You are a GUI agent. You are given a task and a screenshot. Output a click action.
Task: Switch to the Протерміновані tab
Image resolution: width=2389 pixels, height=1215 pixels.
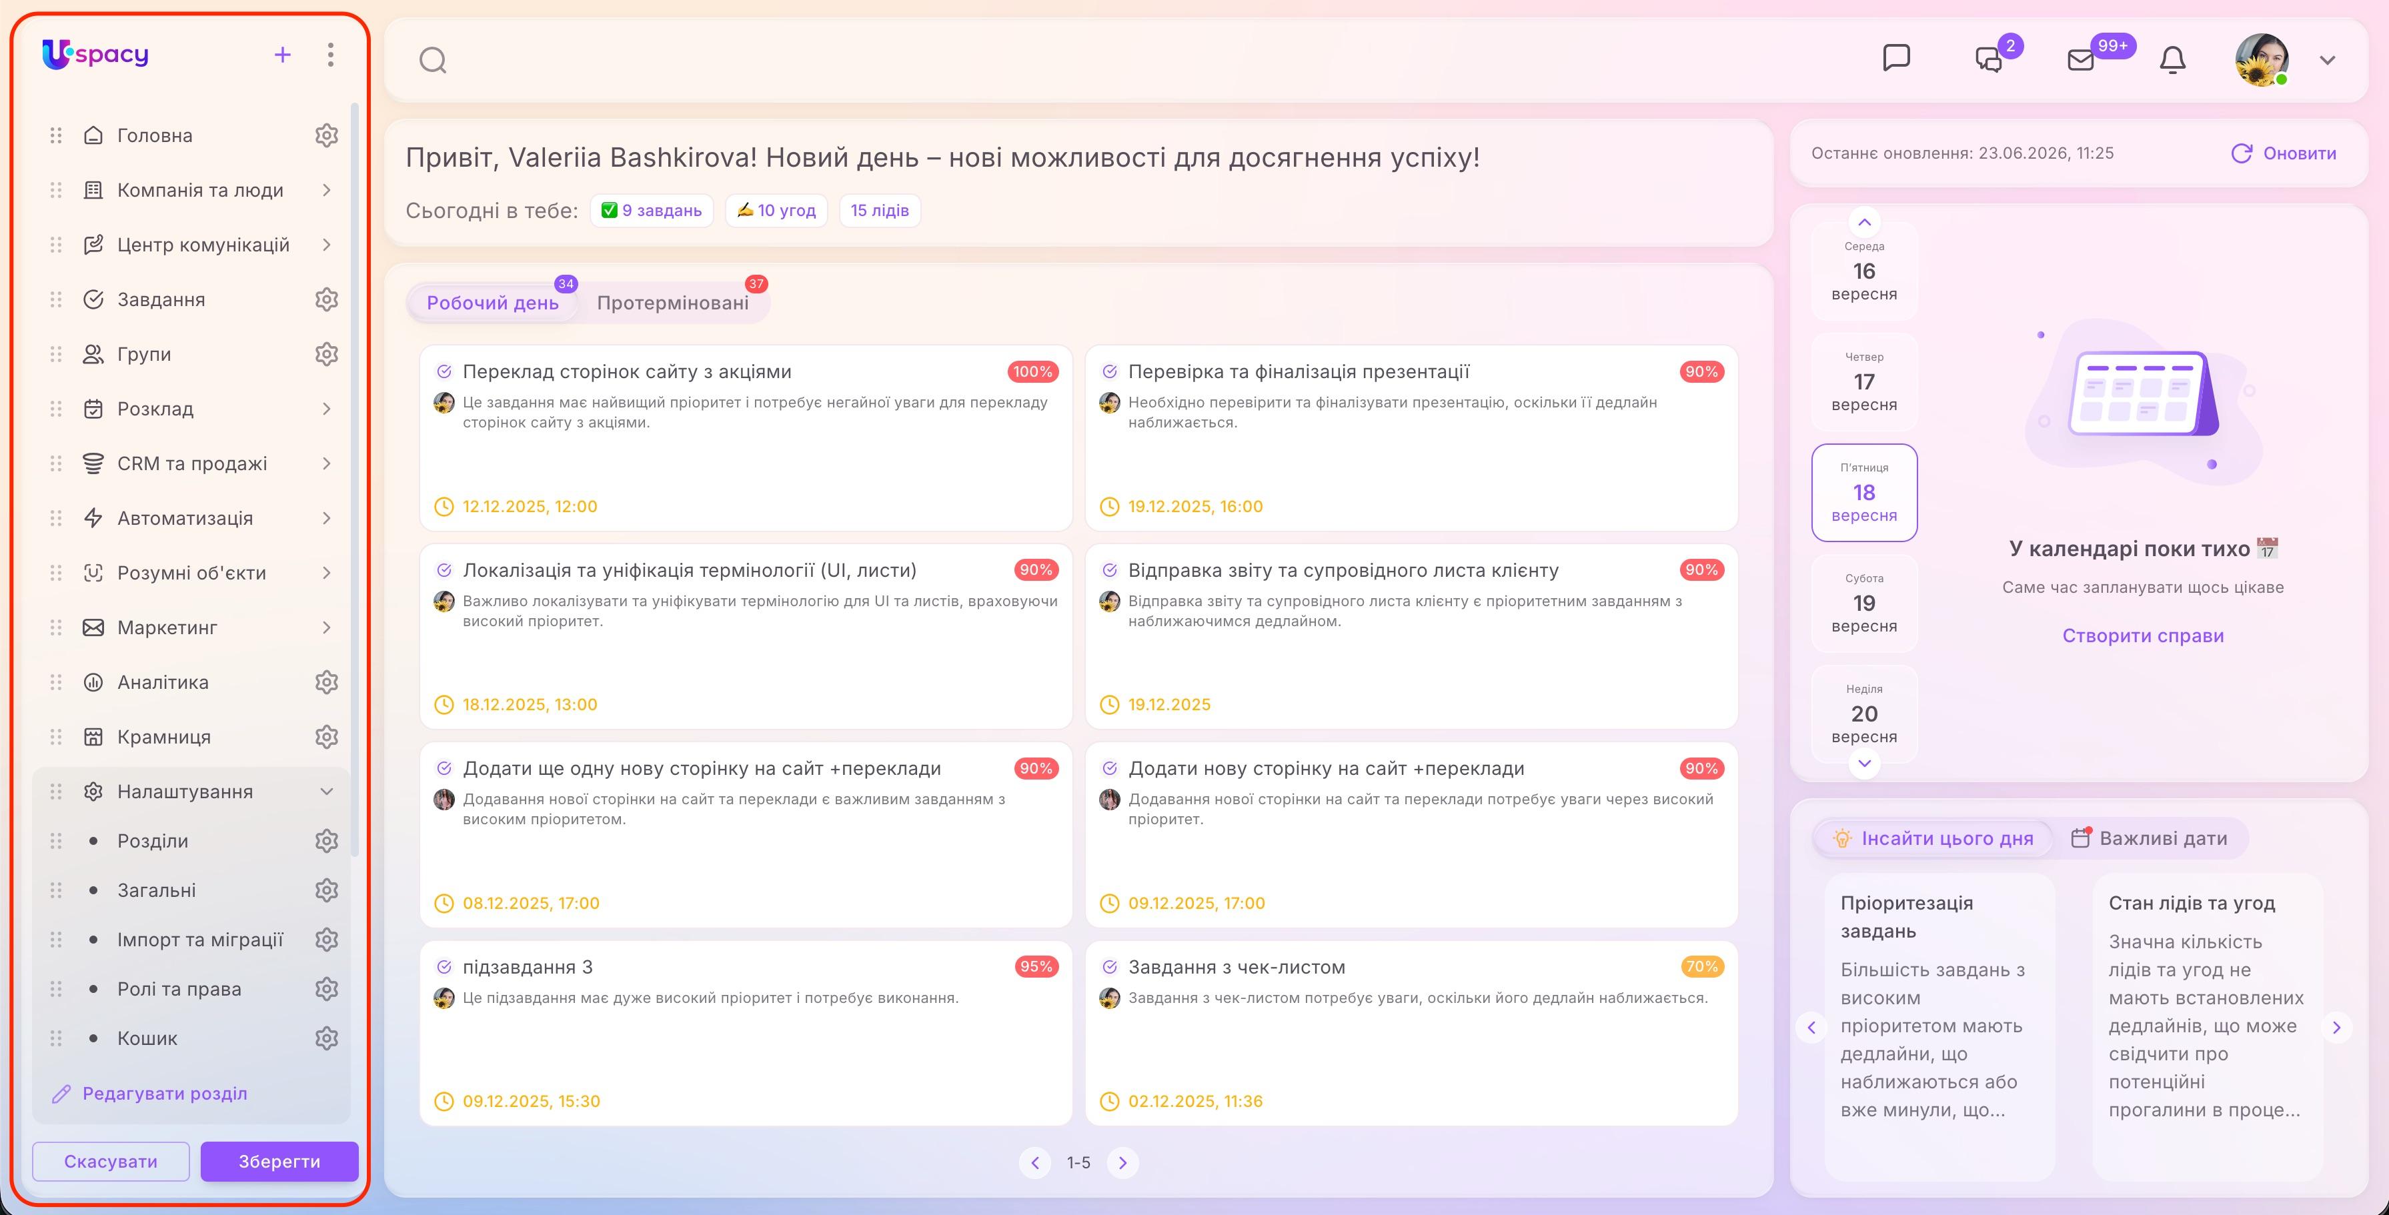(674, 303)
